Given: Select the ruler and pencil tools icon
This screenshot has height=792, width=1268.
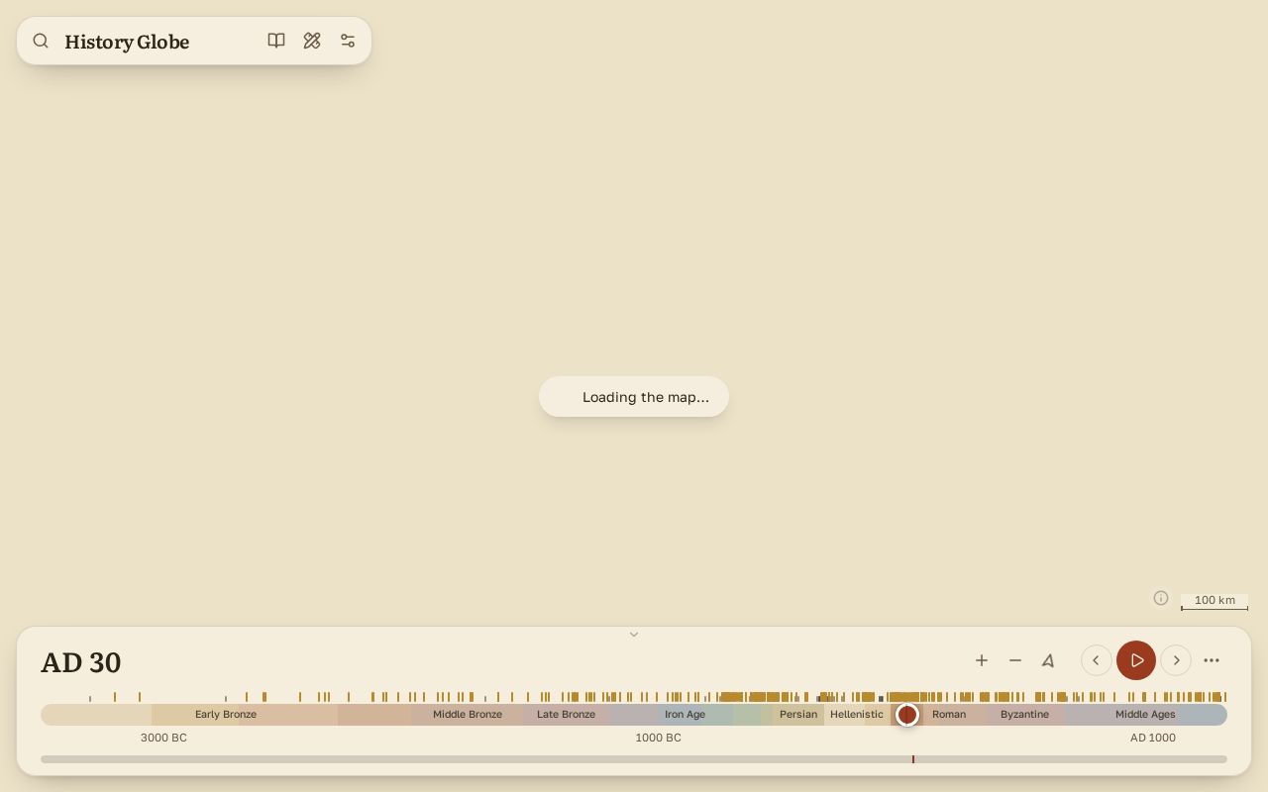Looking at the screenshot, I should click(312, 41).
